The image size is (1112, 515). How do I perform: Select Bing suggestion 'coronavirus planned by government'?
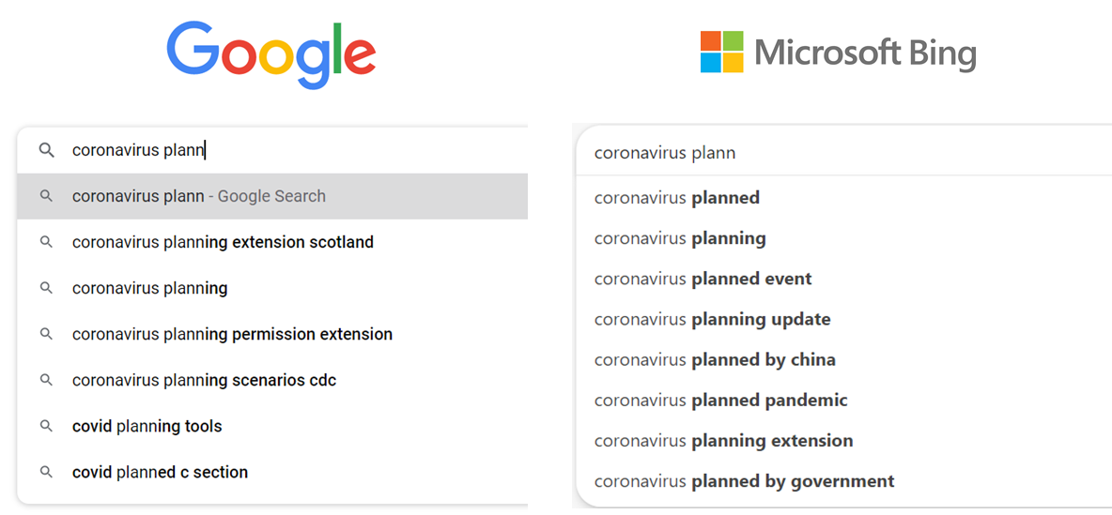(744, 481)
